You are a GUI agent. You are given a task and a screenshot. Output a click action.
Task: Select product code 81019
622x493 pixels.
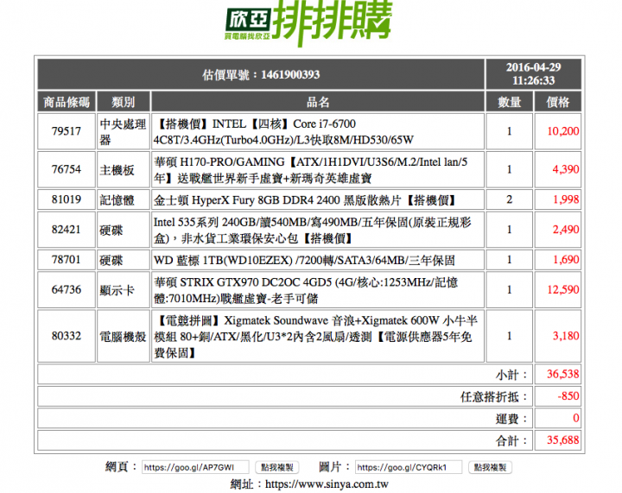coord(67,199)
